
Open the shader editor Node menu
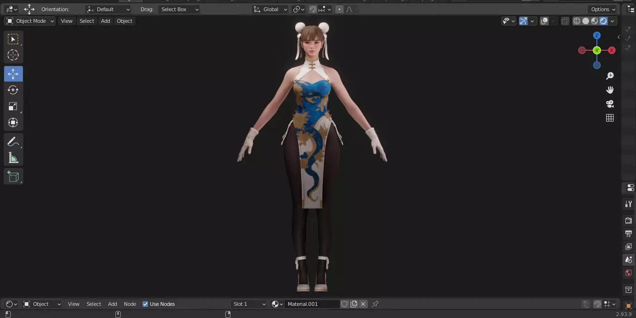(x=130, y=304)
